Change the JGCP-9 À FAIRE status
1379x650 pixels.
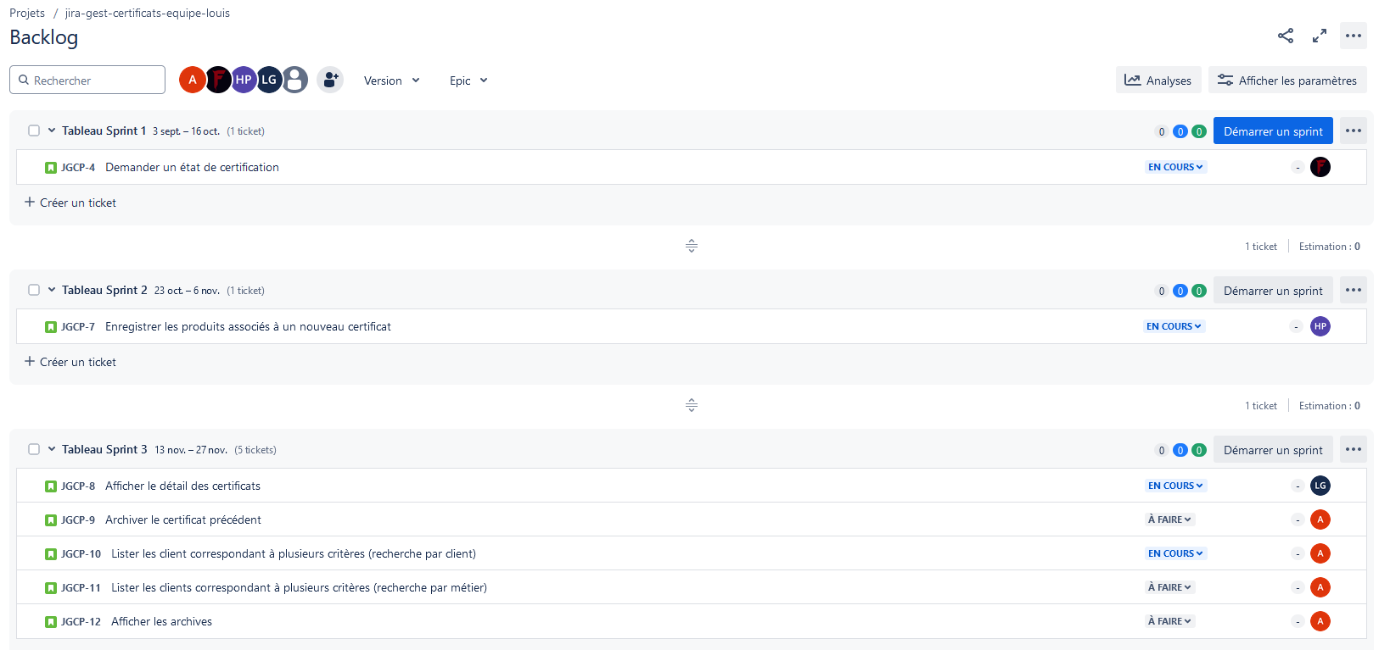tap(1169, 519)
